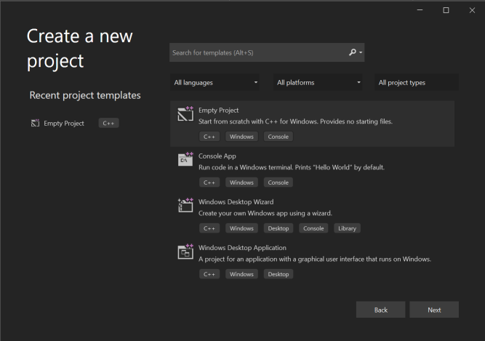
Task: Minimize the dialog window
Action: (x=420, y=10)
